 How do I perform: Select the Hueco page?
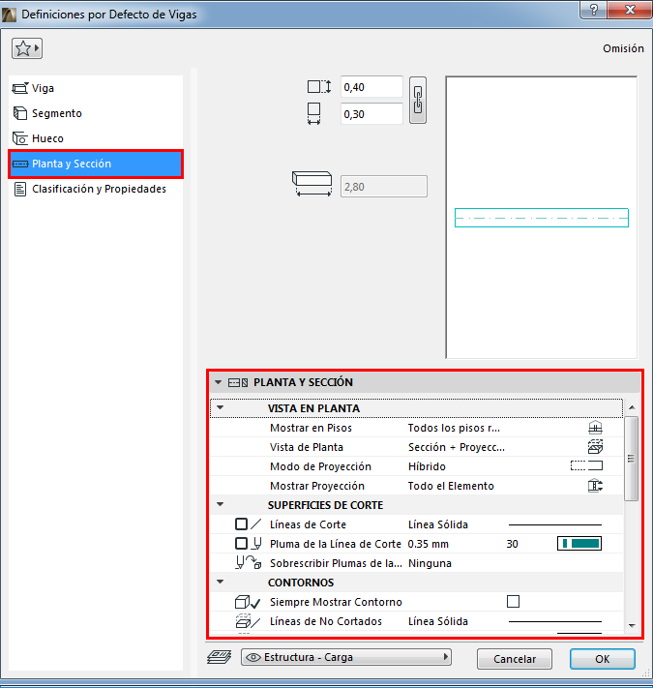(x=96, y=138)
